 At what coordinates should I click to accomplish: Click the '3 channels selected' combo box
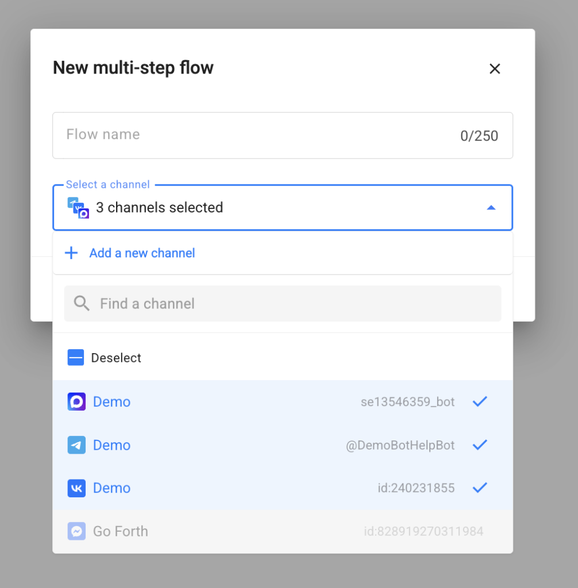coord(283,207)
